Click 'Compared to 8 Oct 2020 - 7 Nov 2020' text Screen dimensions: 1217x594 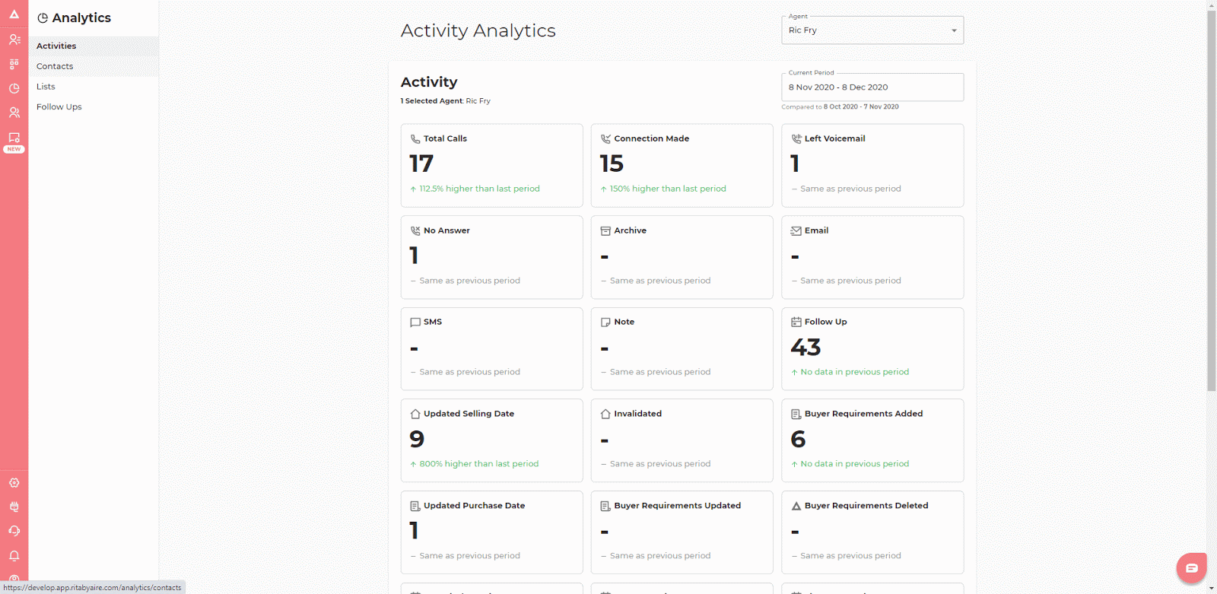point(840,107)
